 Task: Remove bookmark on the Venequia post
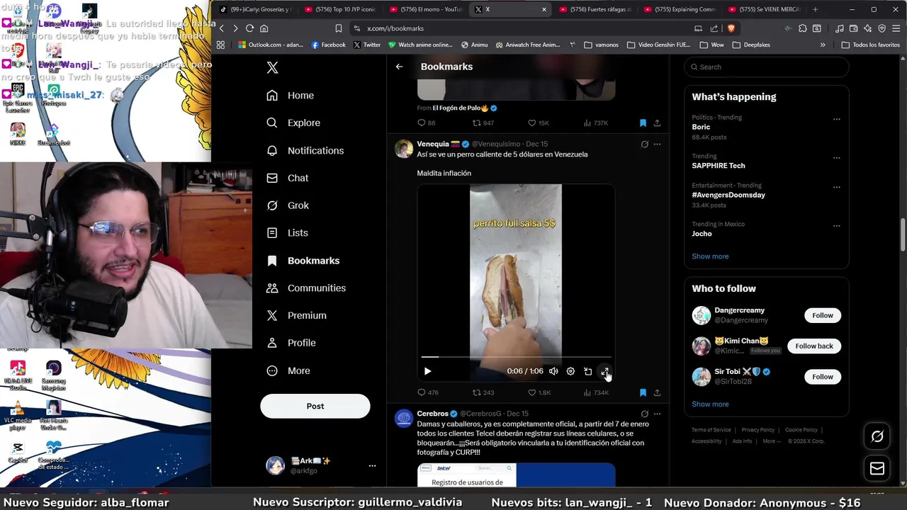coord(643,392)
